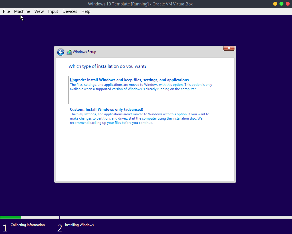
Task: Close the Windows Setup dialog
Action: click(x=229, y=48)
